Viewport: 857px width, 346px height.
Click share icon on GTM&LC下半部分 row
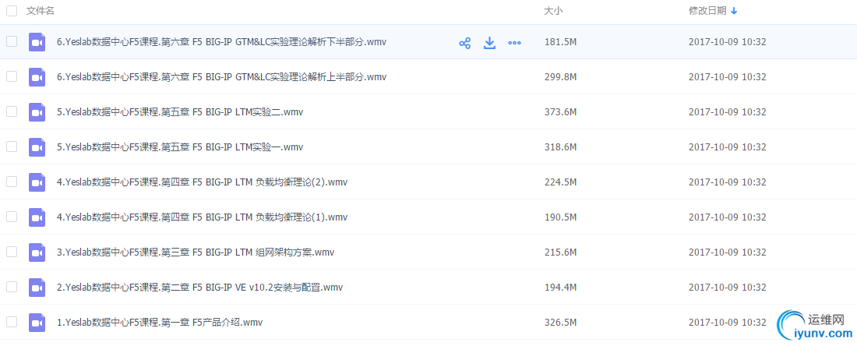click(464, 43)
